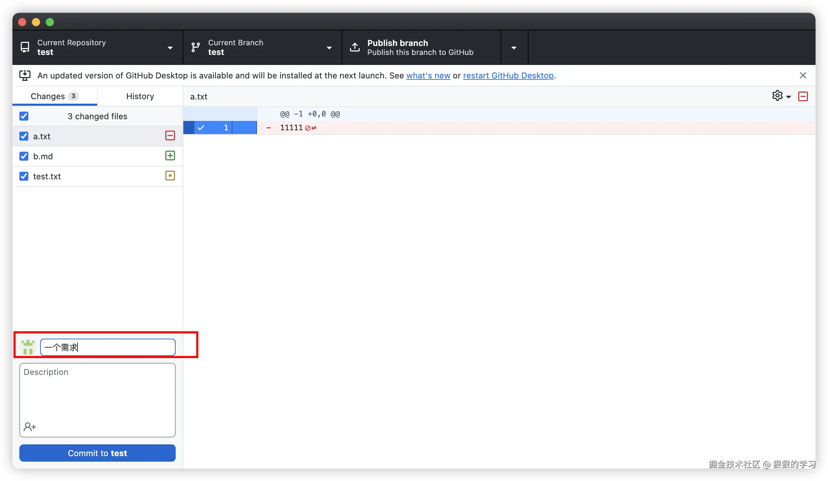
Task: Open dropdown arrow next to Publish branch
Action: pyautogui.click(x=514, y=48)
